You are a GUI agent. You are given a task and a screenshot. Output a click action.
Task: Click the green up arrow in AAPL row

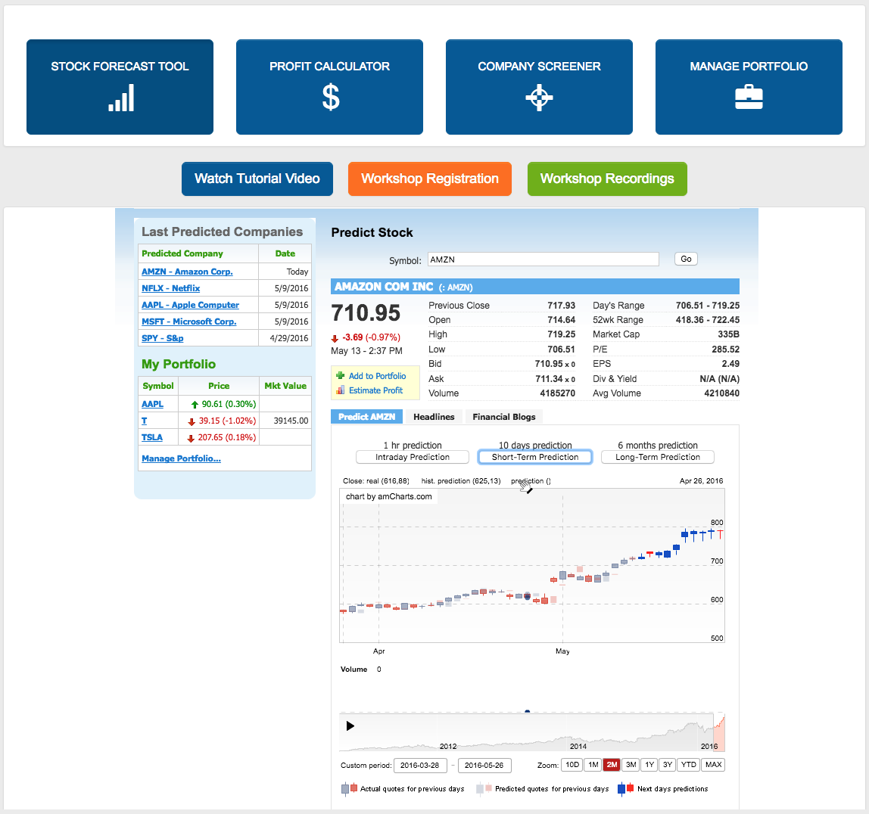click(195, 405)
